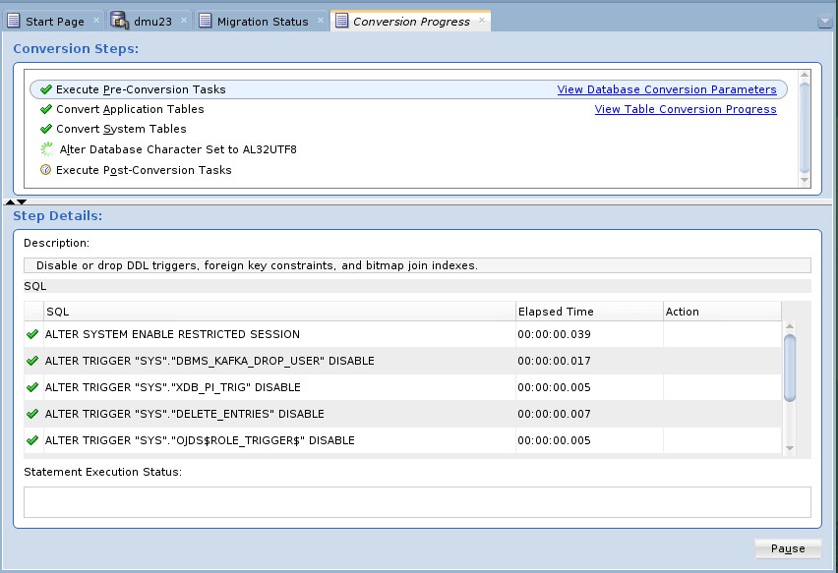Click the Conversion Steps scroll up arrow
This screenshot has width=838, height=573.
805,76
